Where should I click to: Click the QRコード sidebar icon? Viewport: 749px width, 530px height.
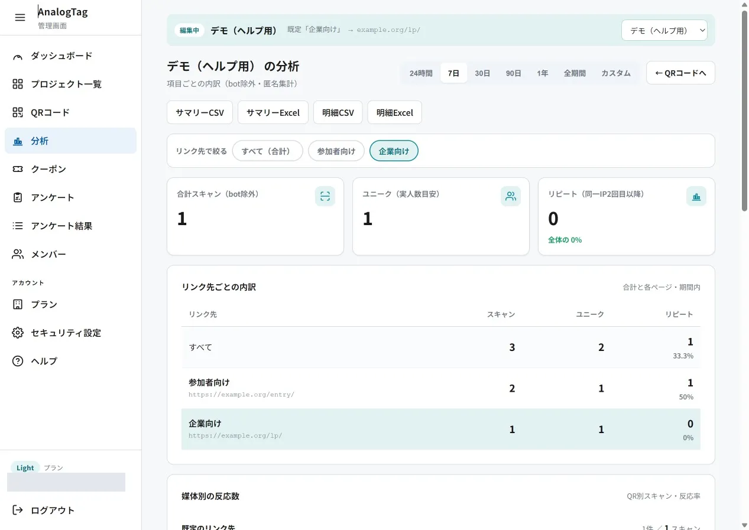coord(18,113)
